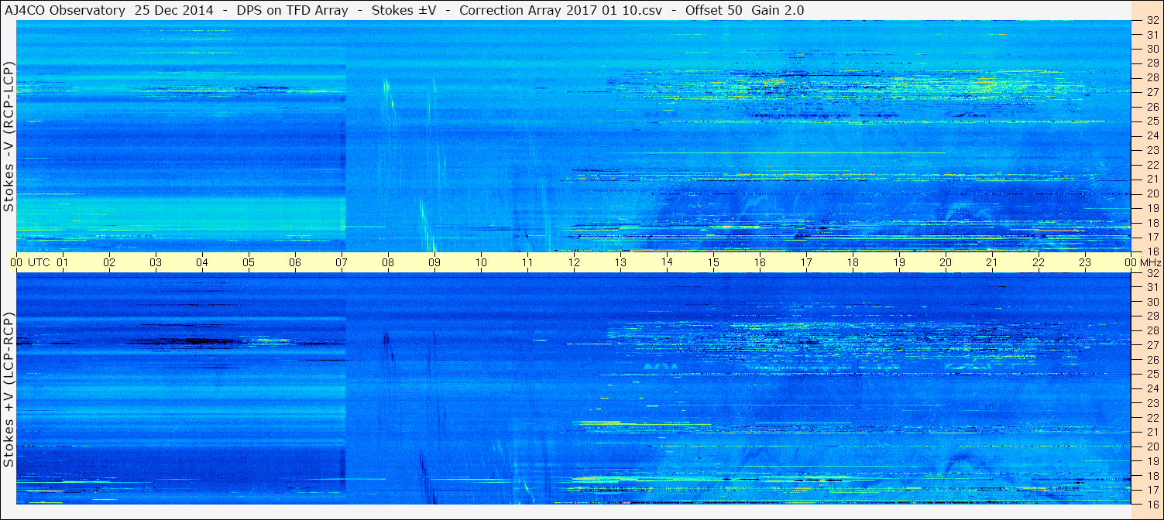Click the 'AJ4CO Observatory' title text

pyautogui.click(x=64, y=10)
